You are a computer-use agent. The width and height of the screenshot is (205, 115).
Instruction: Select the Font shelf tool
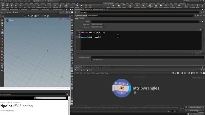coord(60,6)
